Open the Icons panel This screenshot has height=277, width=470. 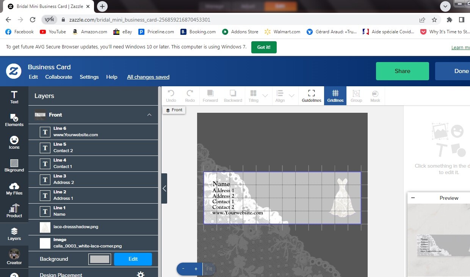[14, 143]
